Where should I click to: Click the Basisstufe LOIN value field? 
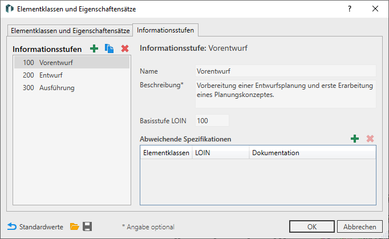[212, 120]
